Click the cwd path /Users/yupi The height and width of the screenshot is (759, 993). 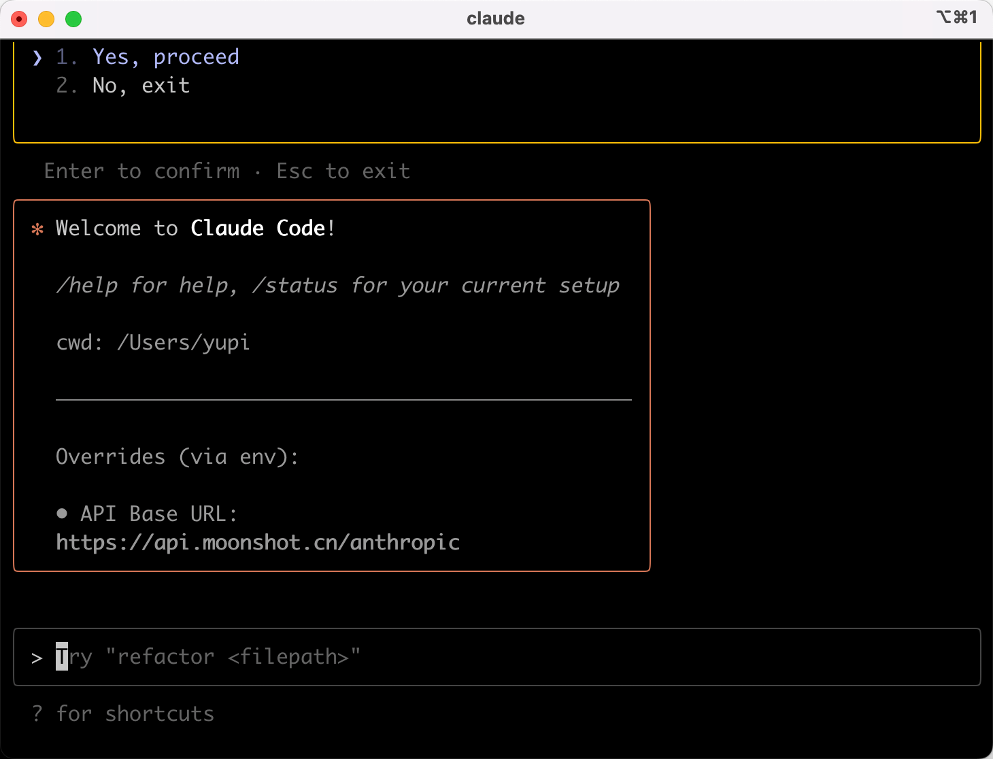point(183,343)
